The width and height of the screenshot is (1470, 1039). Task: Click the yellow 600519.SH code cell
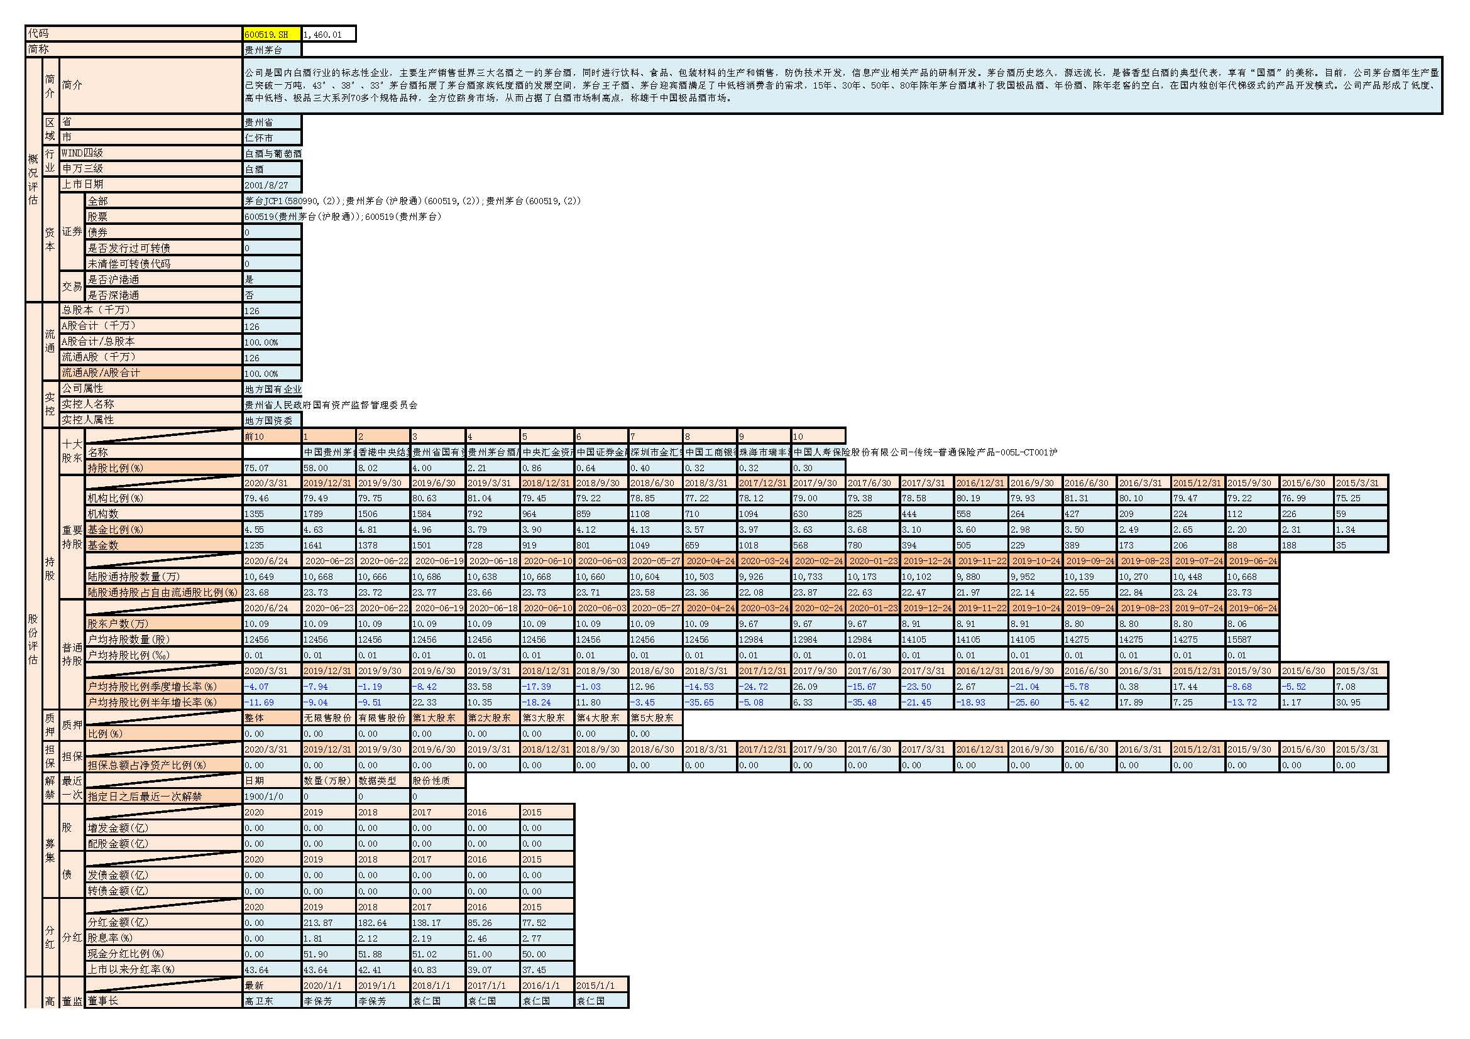(x=272, y=35)
